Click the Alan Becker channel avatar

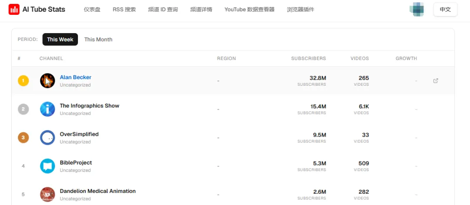[47, 81]
